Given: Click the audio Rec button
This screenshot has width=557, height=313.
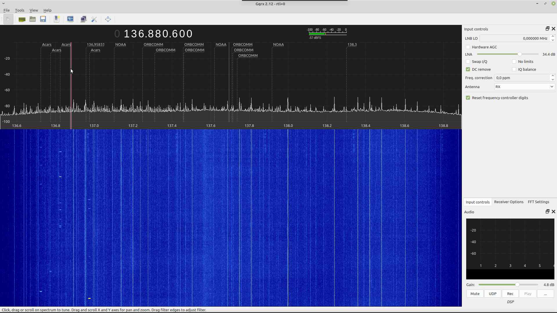Looking at the screenshot, I should tap(510, 294).
